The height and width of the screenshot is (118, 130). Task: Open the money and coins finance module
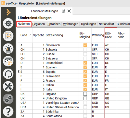8,61
